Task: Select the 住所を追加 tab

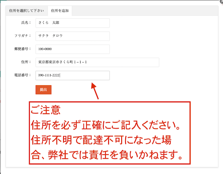Action: pos(60,11)
